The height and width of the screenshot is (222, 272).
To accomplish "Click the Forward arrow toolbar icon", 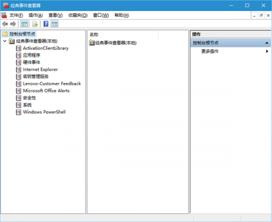I will tap(13, 24).
